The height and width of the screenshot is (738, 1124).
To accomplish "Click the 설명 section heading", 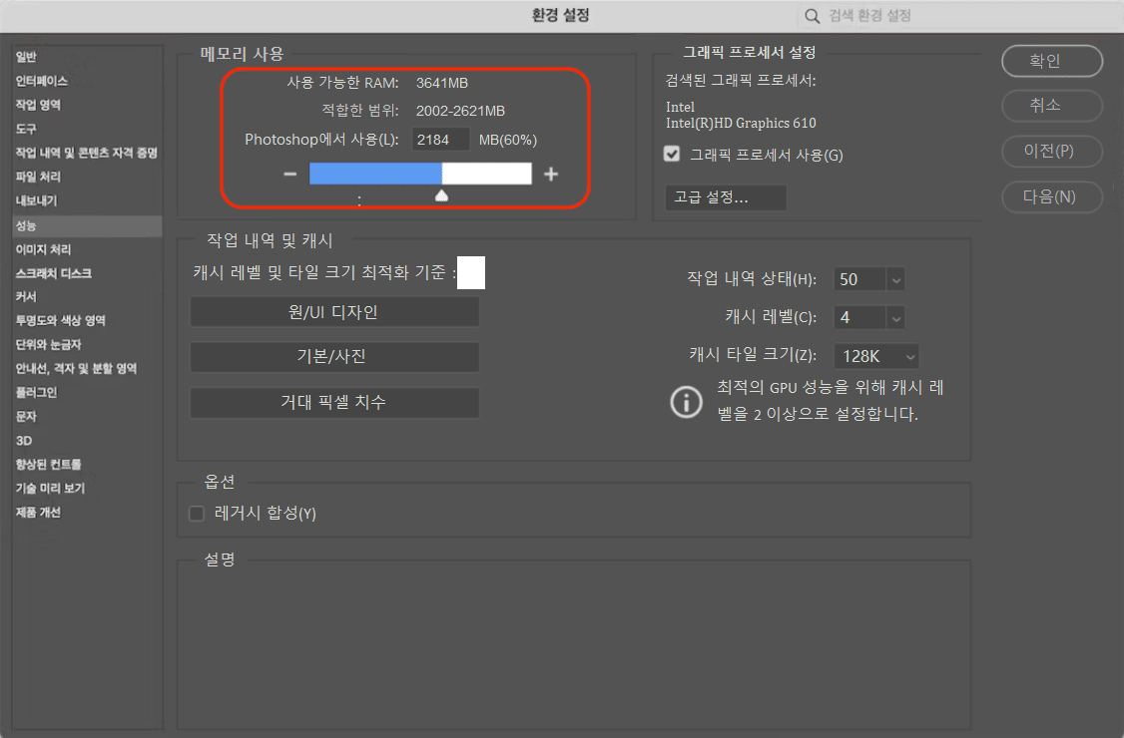I will tap(220, 559).
